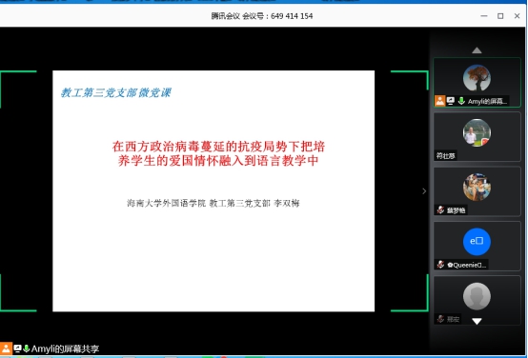Select third participant's group photo avatar
This screenshot has width=528, height=358.
point(477,187)
